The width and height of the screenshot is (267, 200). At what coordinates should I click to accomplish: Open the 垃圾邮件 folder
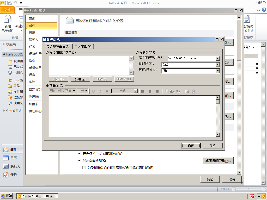click(x=16, y=97)
